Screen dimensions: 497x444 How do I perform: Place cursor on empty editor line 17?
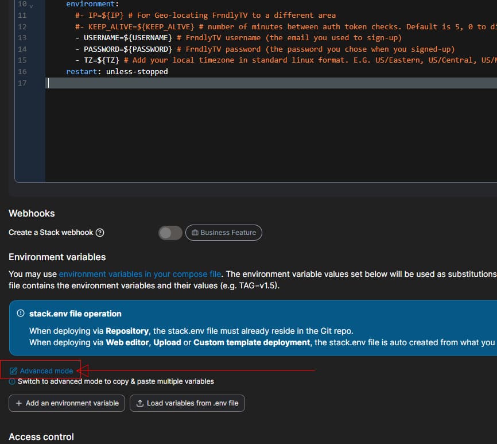(x=230, y=83)
